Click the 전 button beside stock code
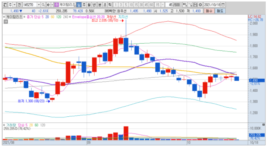 [19, 5]
